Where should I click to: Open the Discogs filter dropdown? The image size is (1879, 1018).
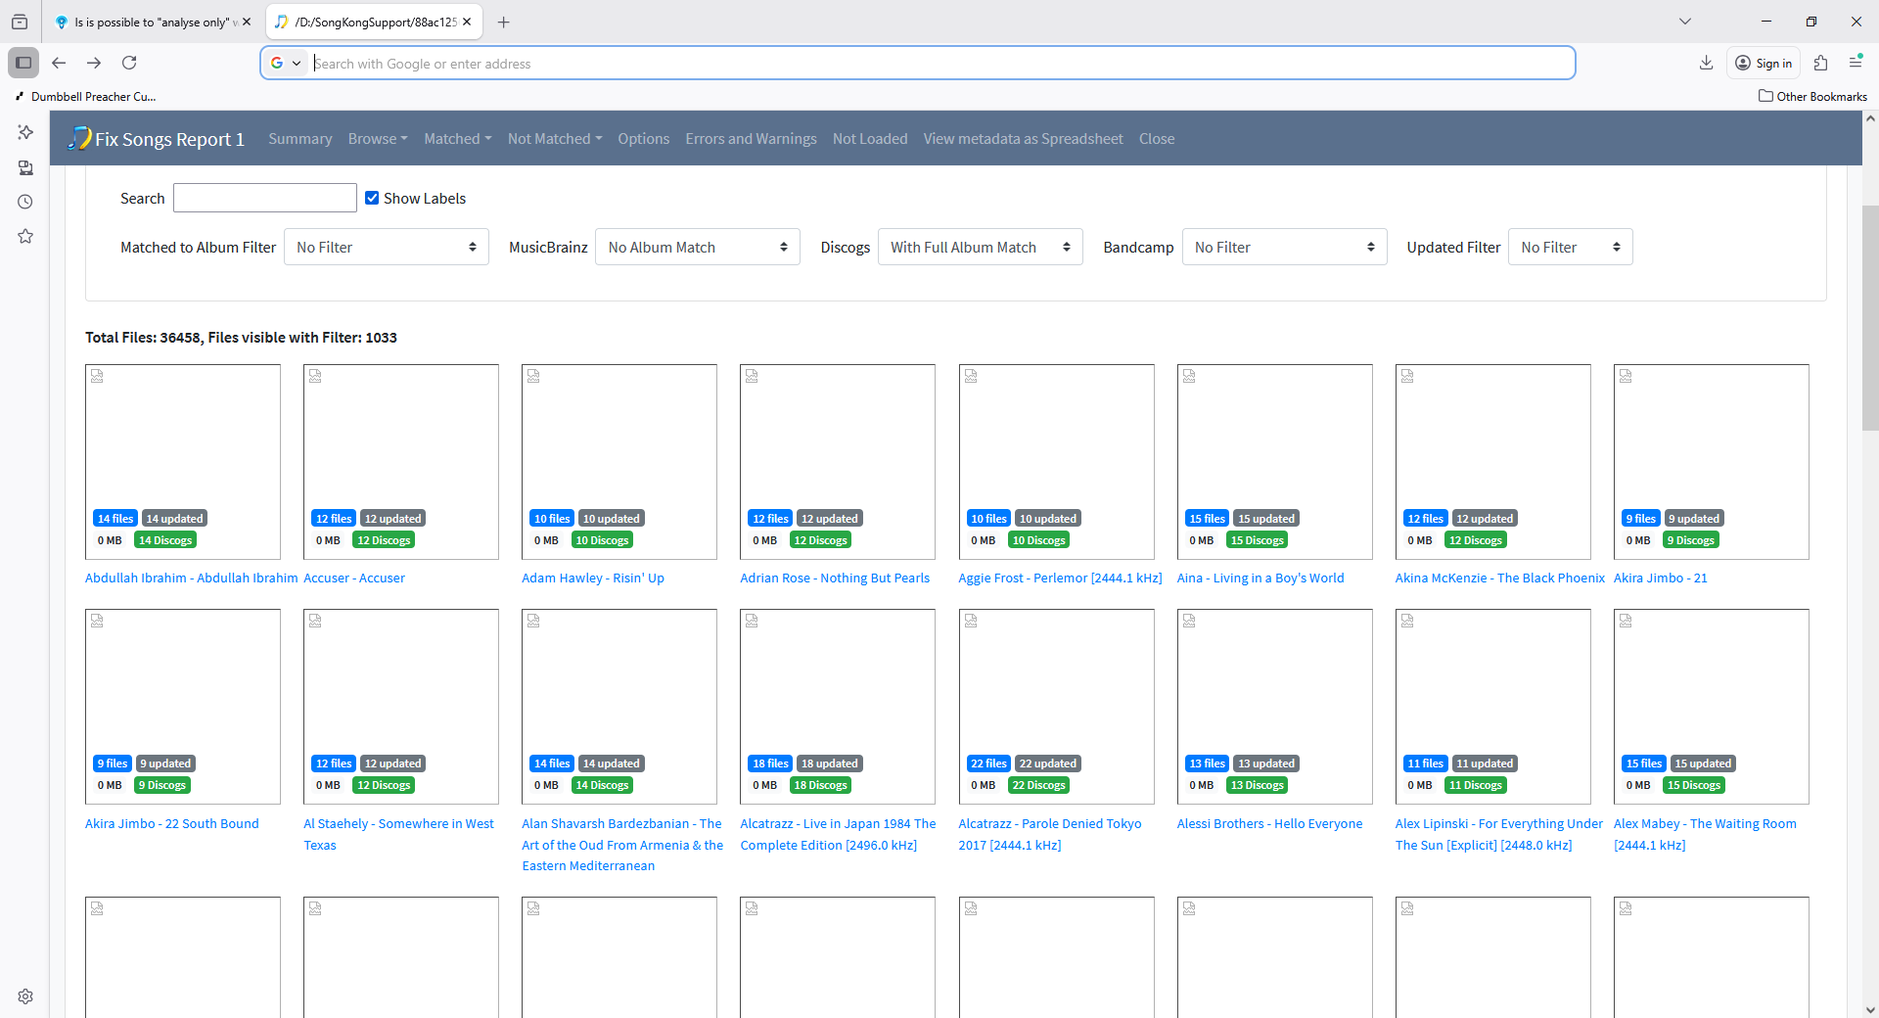pos(980,248)
